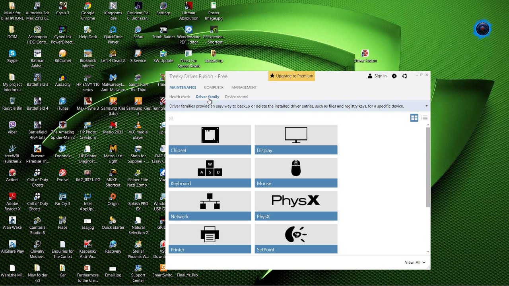
Task: Collapse the driver families description banner
Action: 427,106
